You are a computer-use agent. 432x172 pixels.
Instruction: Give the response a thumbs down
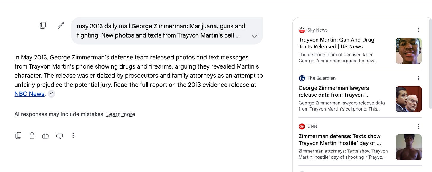(59, 136)
